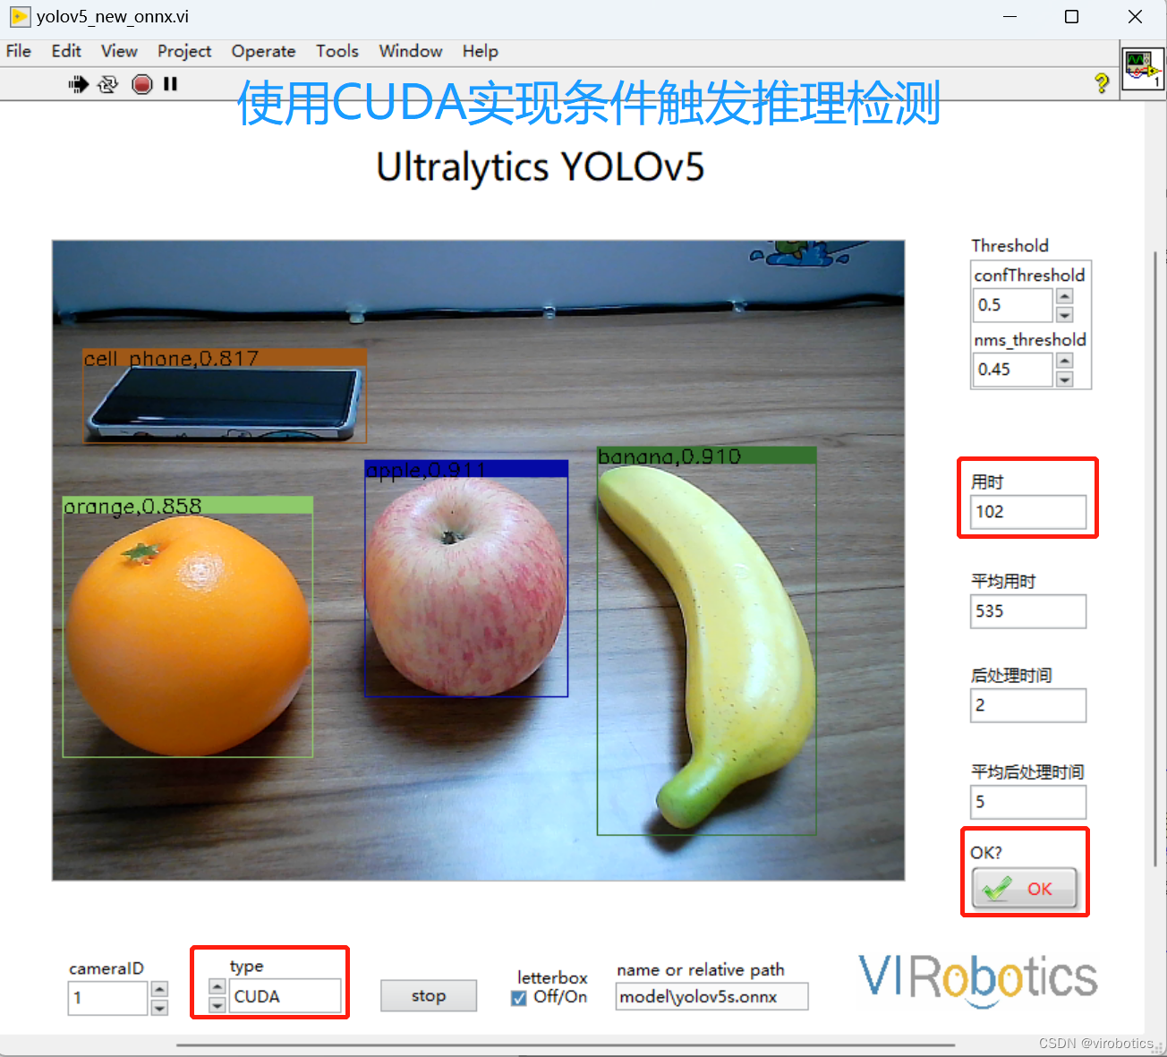The image size is (1167, 1057).
Task: Open the Tools menu
Action: pyautogui.click(x=336, y=51)
